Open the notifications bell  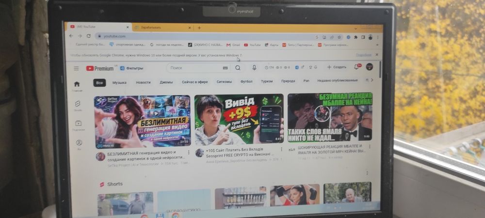356,67
